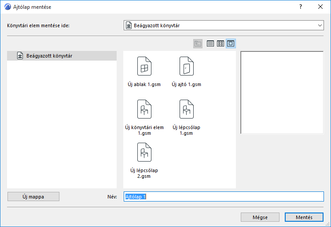331x227 pixels.
Task: Click the Új könyvtári elem 1.gsm label
Action: coord(144,130)
